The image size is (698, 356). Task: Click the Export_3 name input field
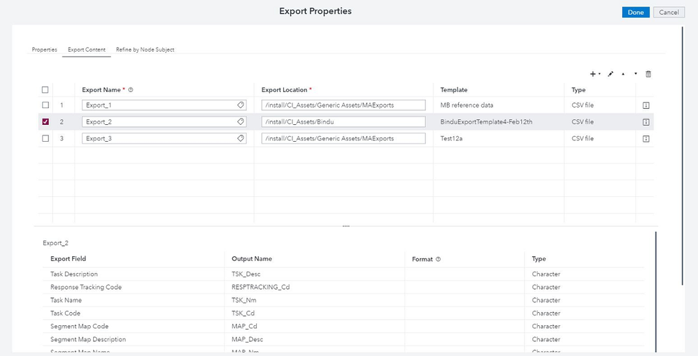[x=164, y=139]
